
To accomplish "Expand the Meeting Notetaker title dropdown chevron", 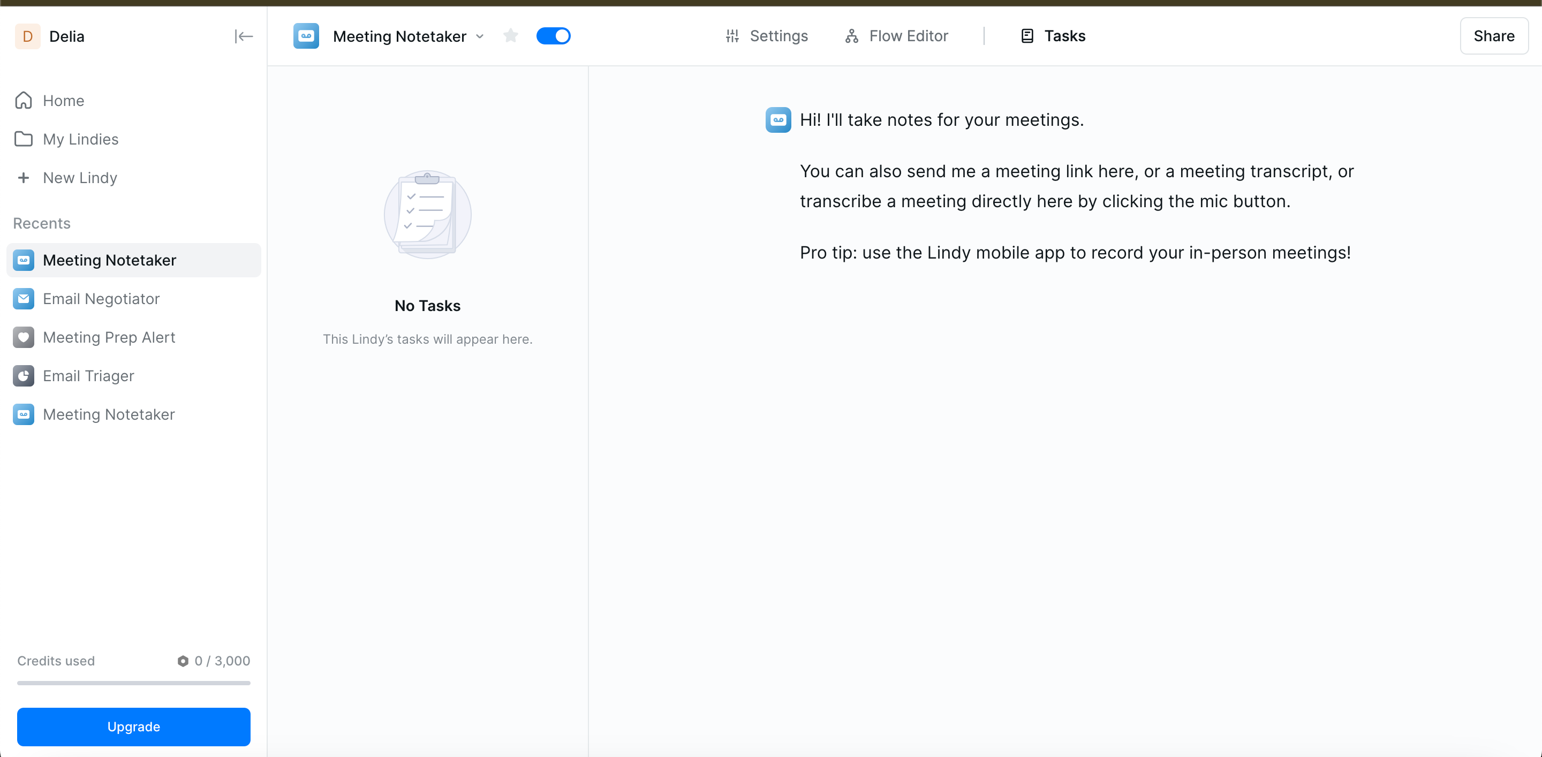I will [480, 36].
